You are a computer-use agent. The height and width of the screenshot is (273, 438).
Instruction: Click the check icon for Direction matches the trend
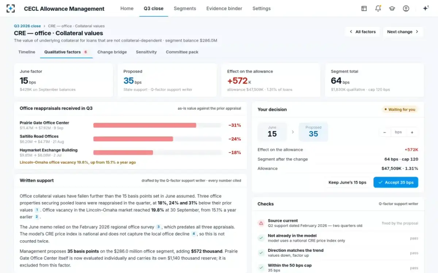[261, 253]
